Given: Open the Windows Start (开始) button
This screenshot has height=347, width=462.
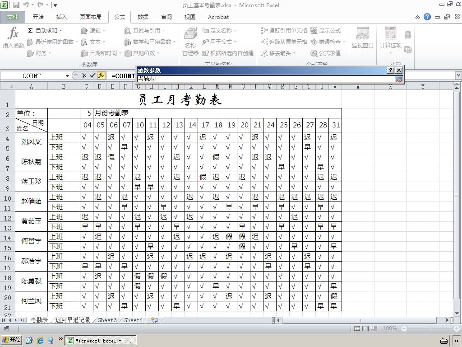Looking at the screenshot, I should (11, 340).
